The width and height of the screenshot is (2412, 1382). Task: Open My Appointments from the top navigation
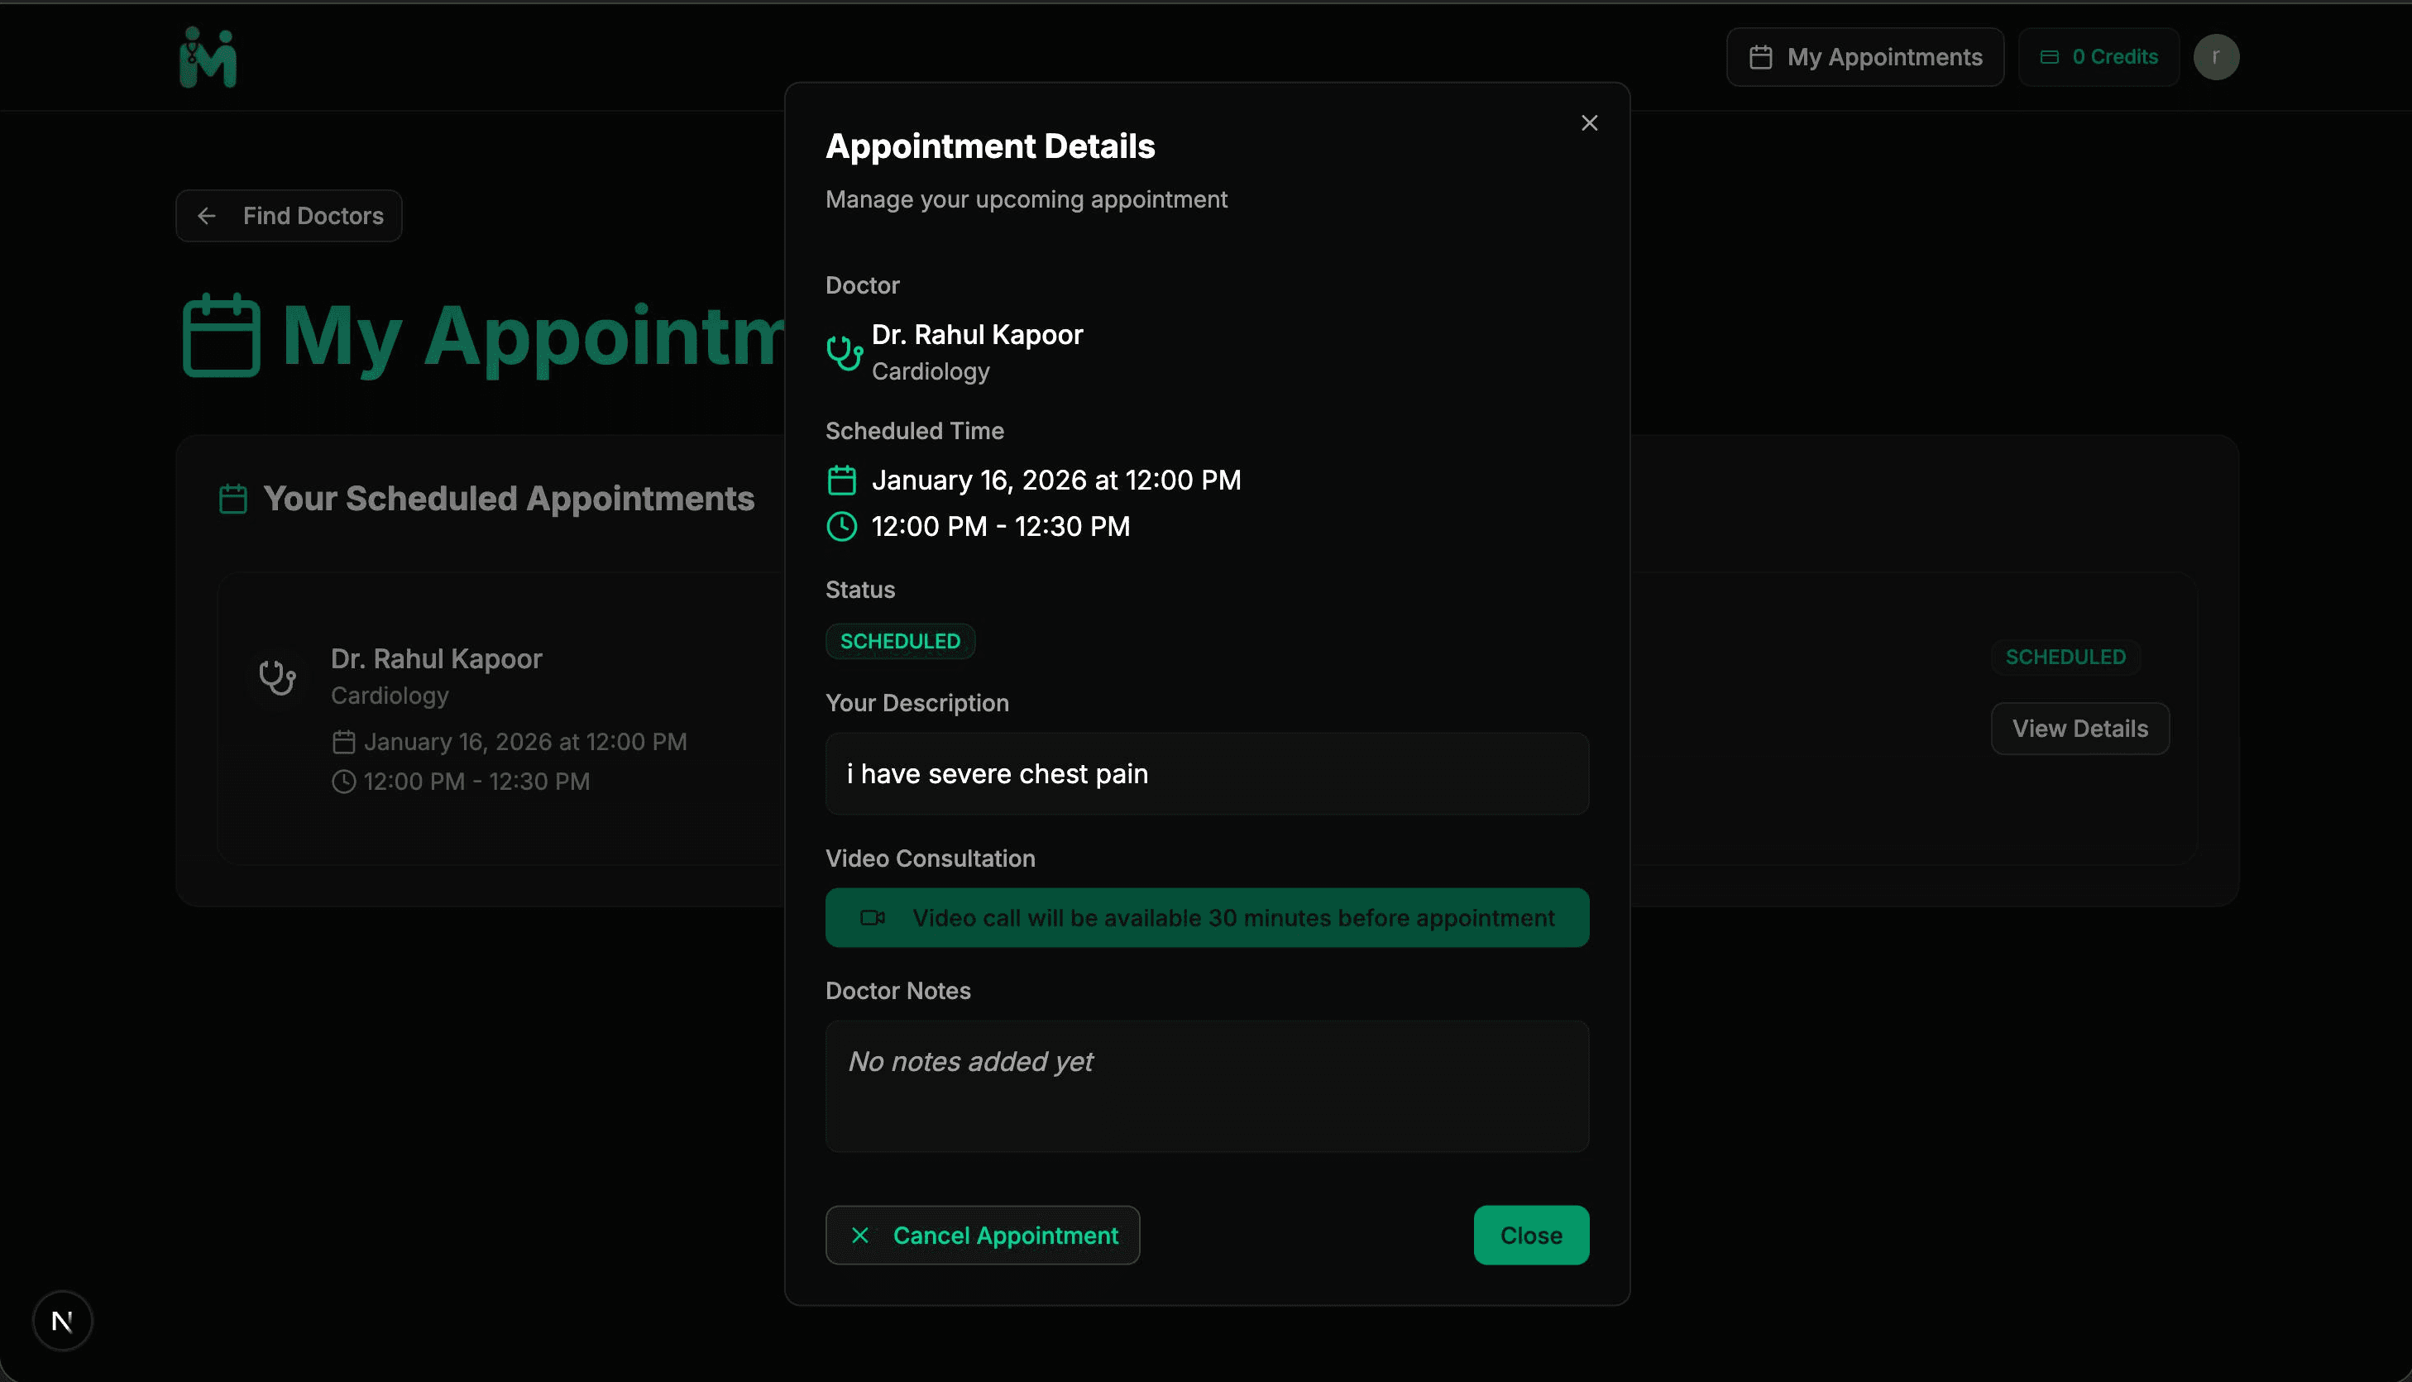tap(1864, 57)
